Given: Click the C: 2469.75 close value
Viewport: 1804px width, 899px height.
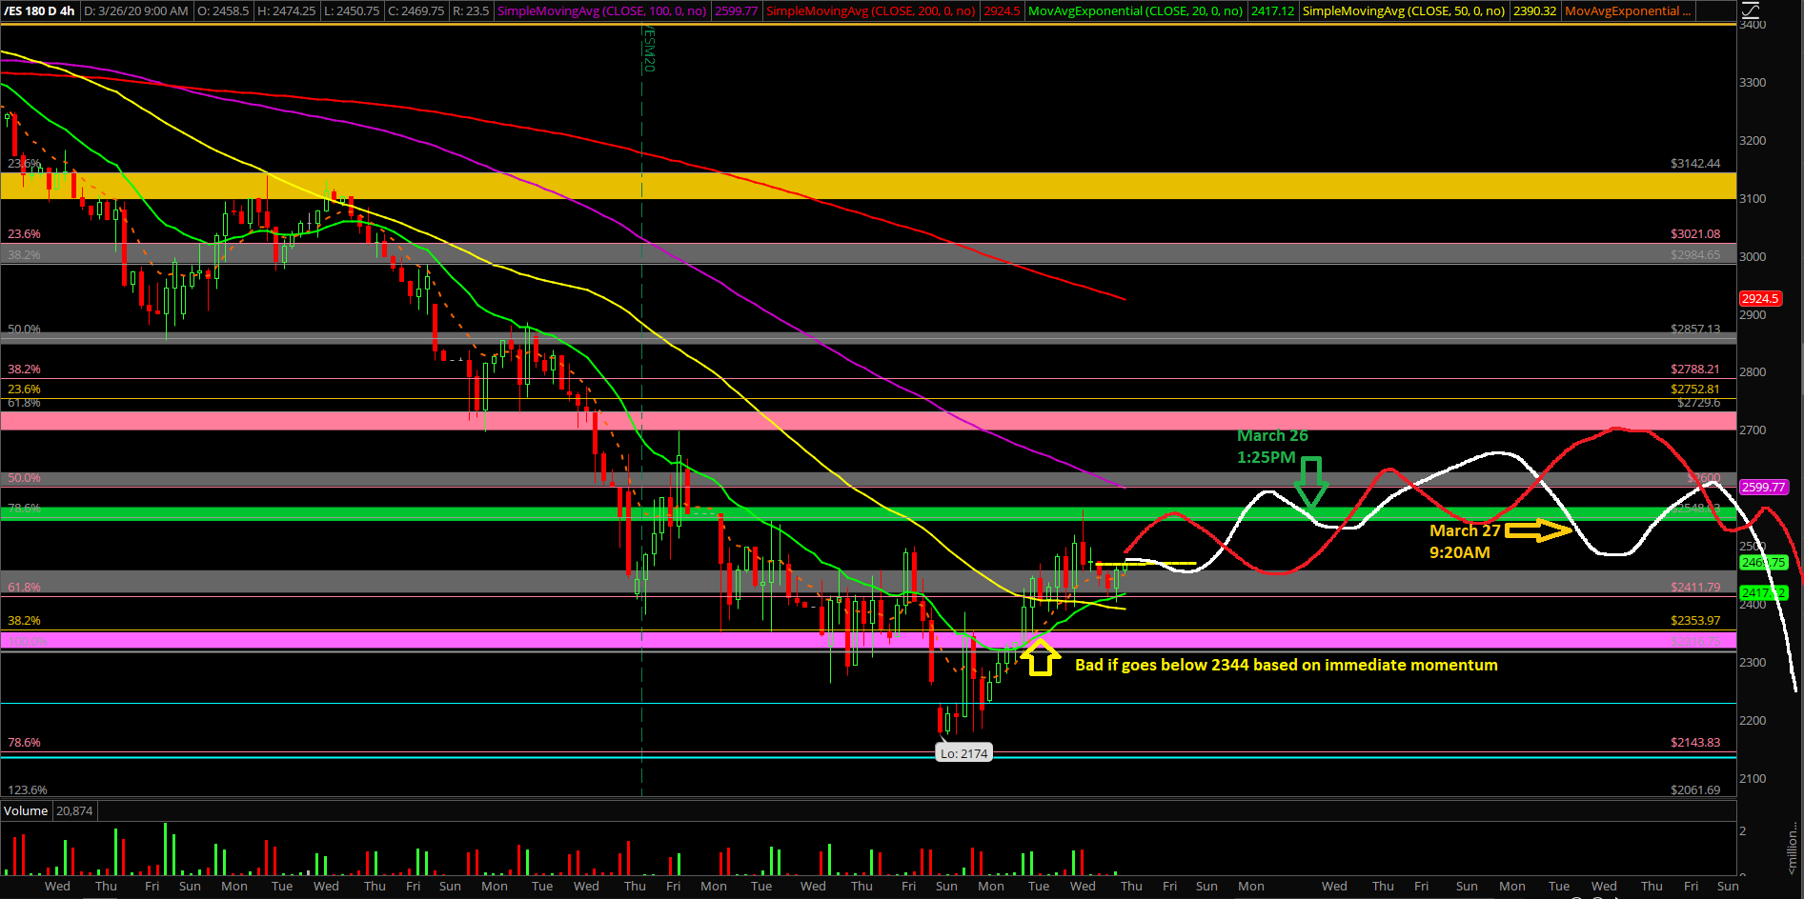Looking at the screenshot, I should 416,10.
